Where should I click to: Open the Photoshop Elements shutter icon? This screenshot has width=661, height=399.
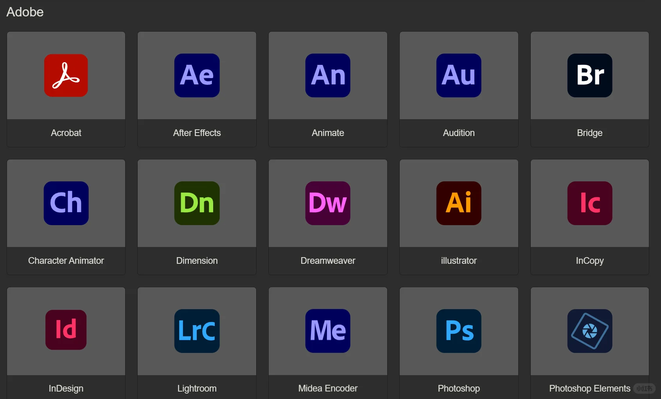590,331
